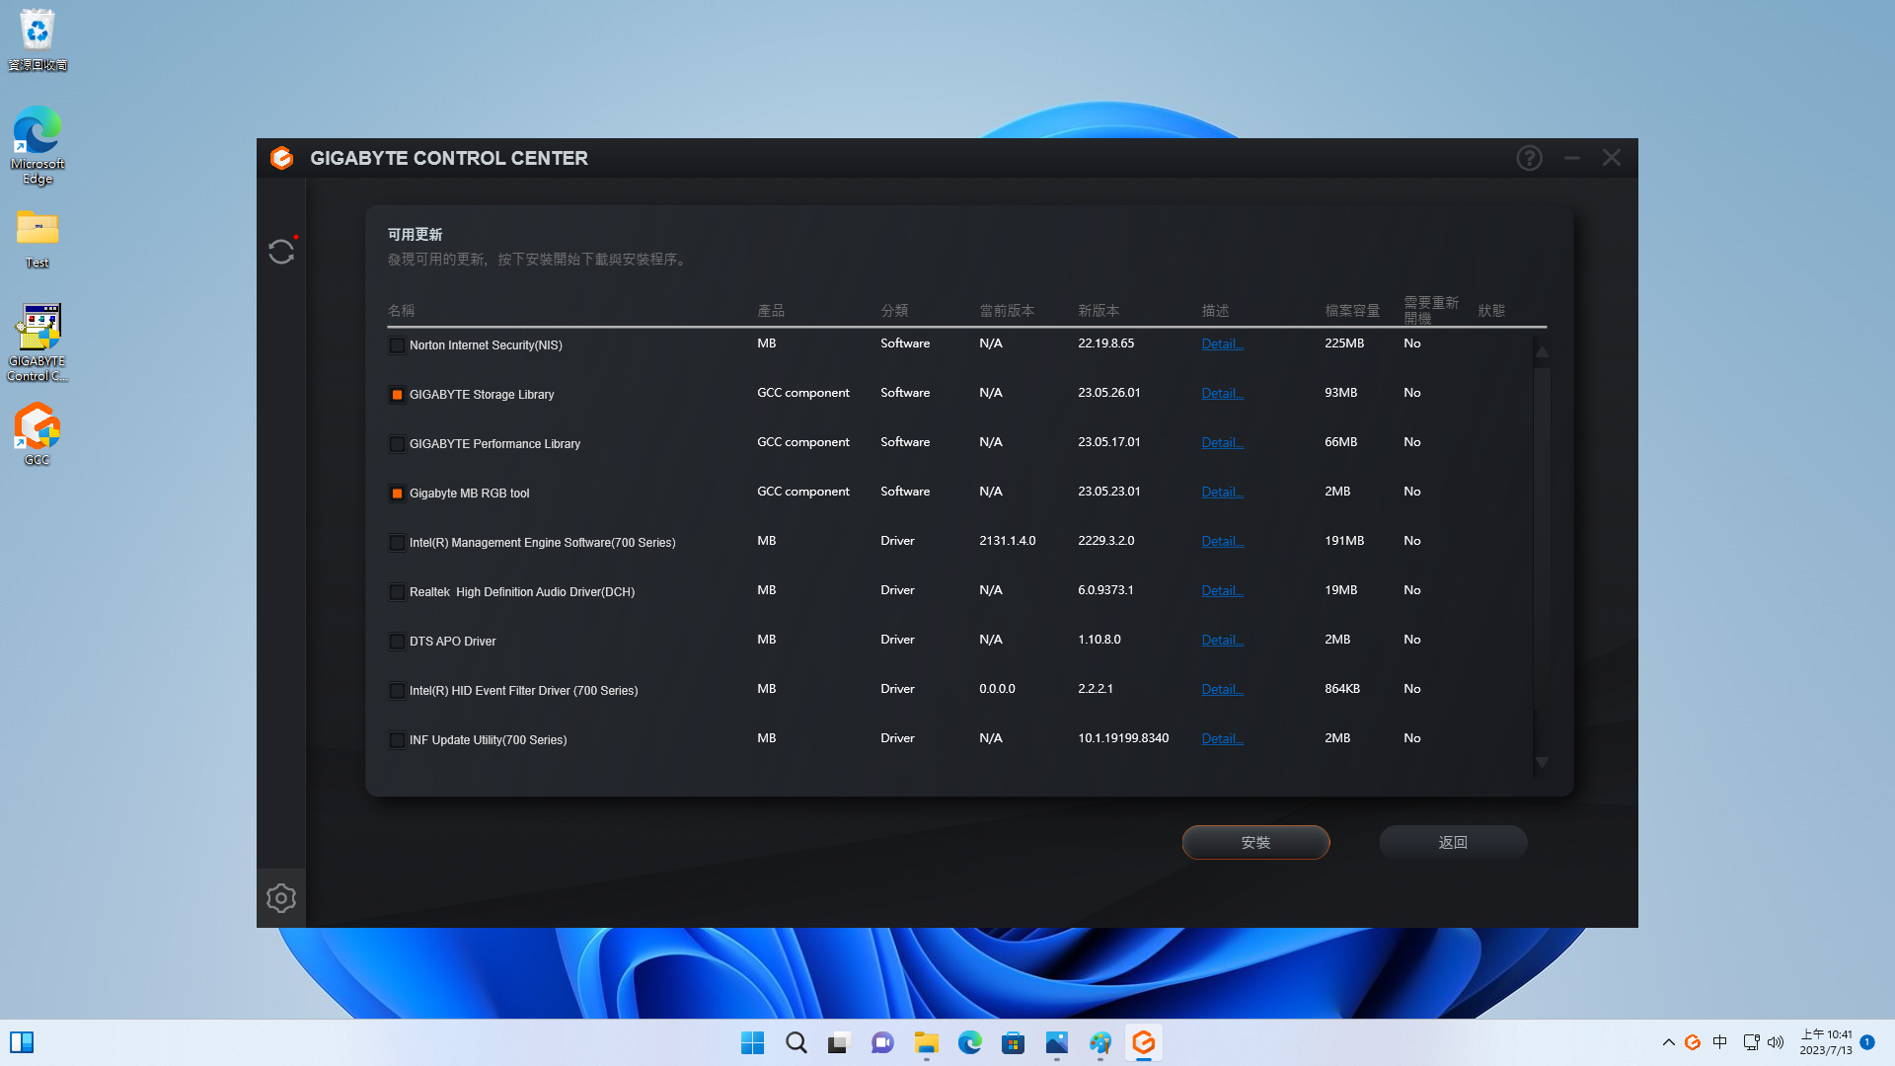Open Paint app taskbar icon

coord(1099,1042)
